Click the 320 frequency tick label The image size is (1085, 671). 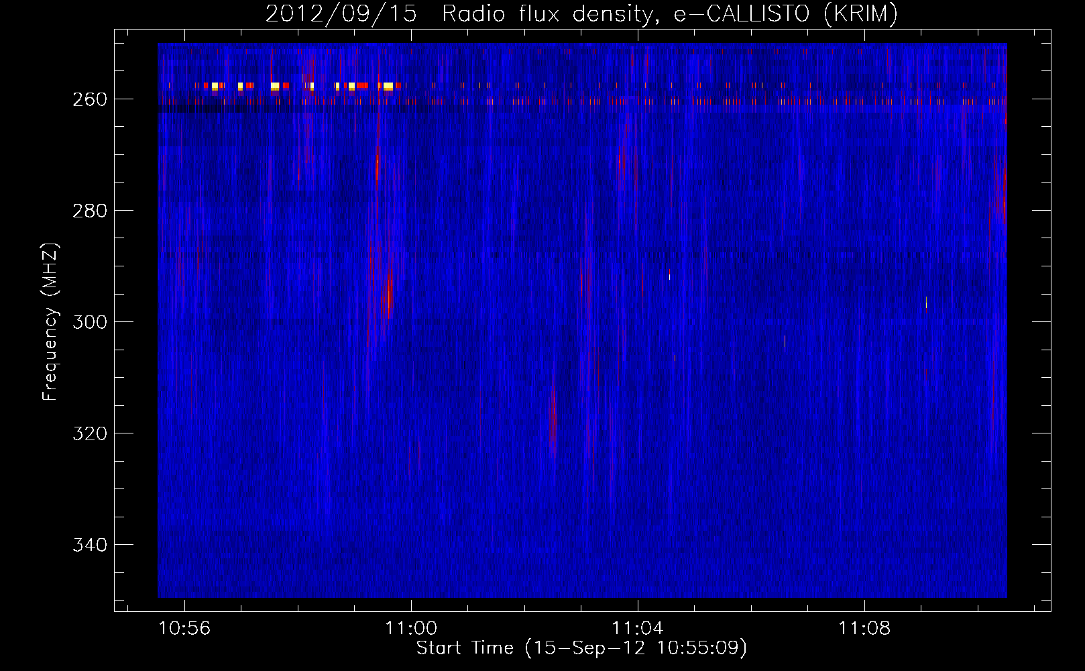coord(90,433)
